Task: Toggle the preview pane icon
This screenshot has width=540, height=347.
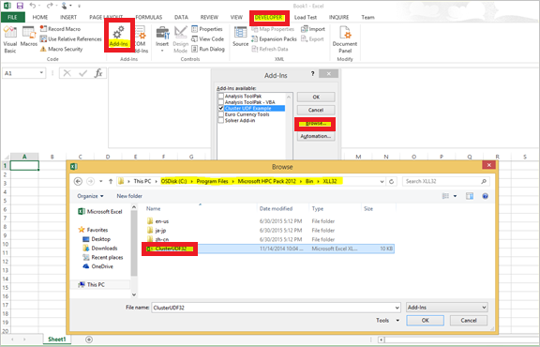Action: click(470, 196)
